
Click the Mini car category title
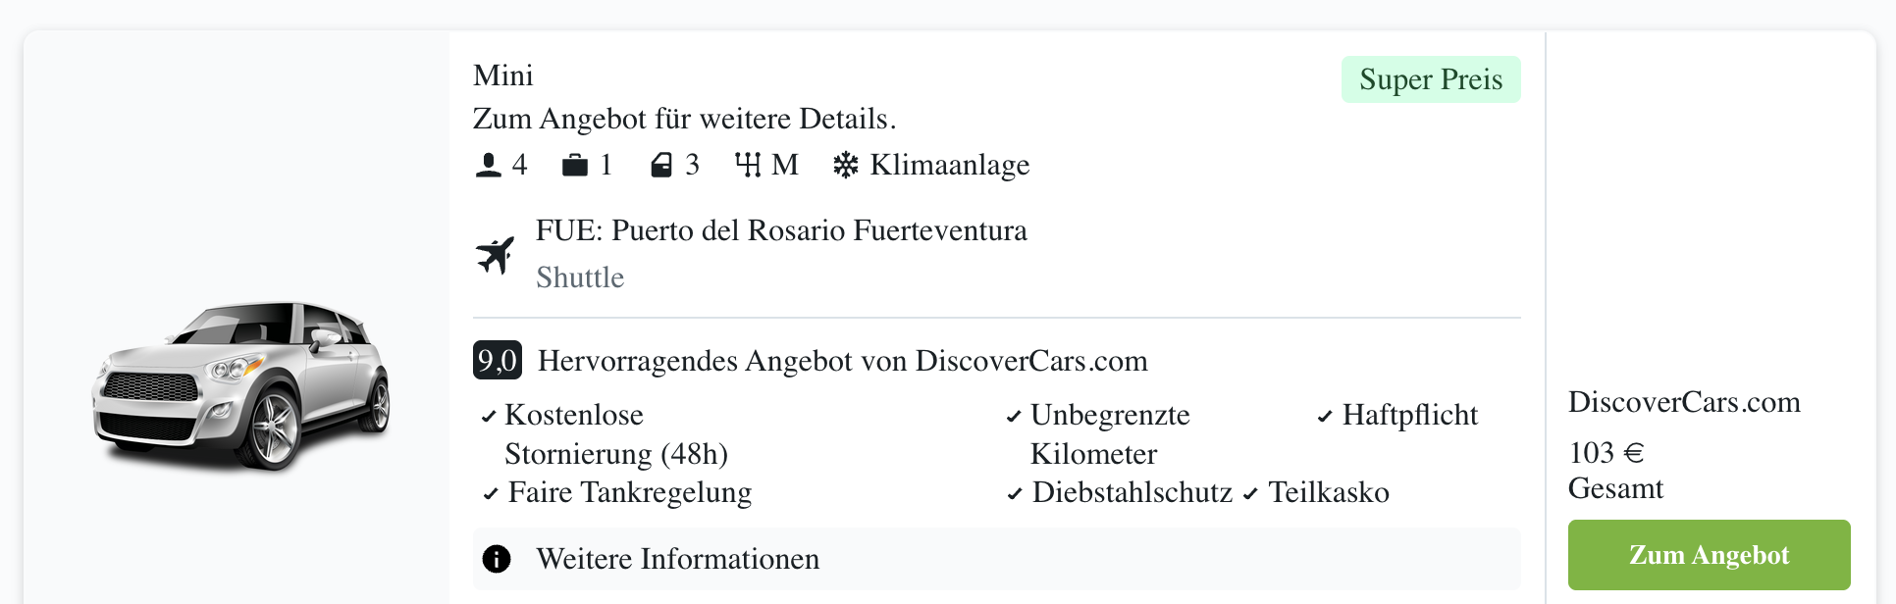coord(503,75)
